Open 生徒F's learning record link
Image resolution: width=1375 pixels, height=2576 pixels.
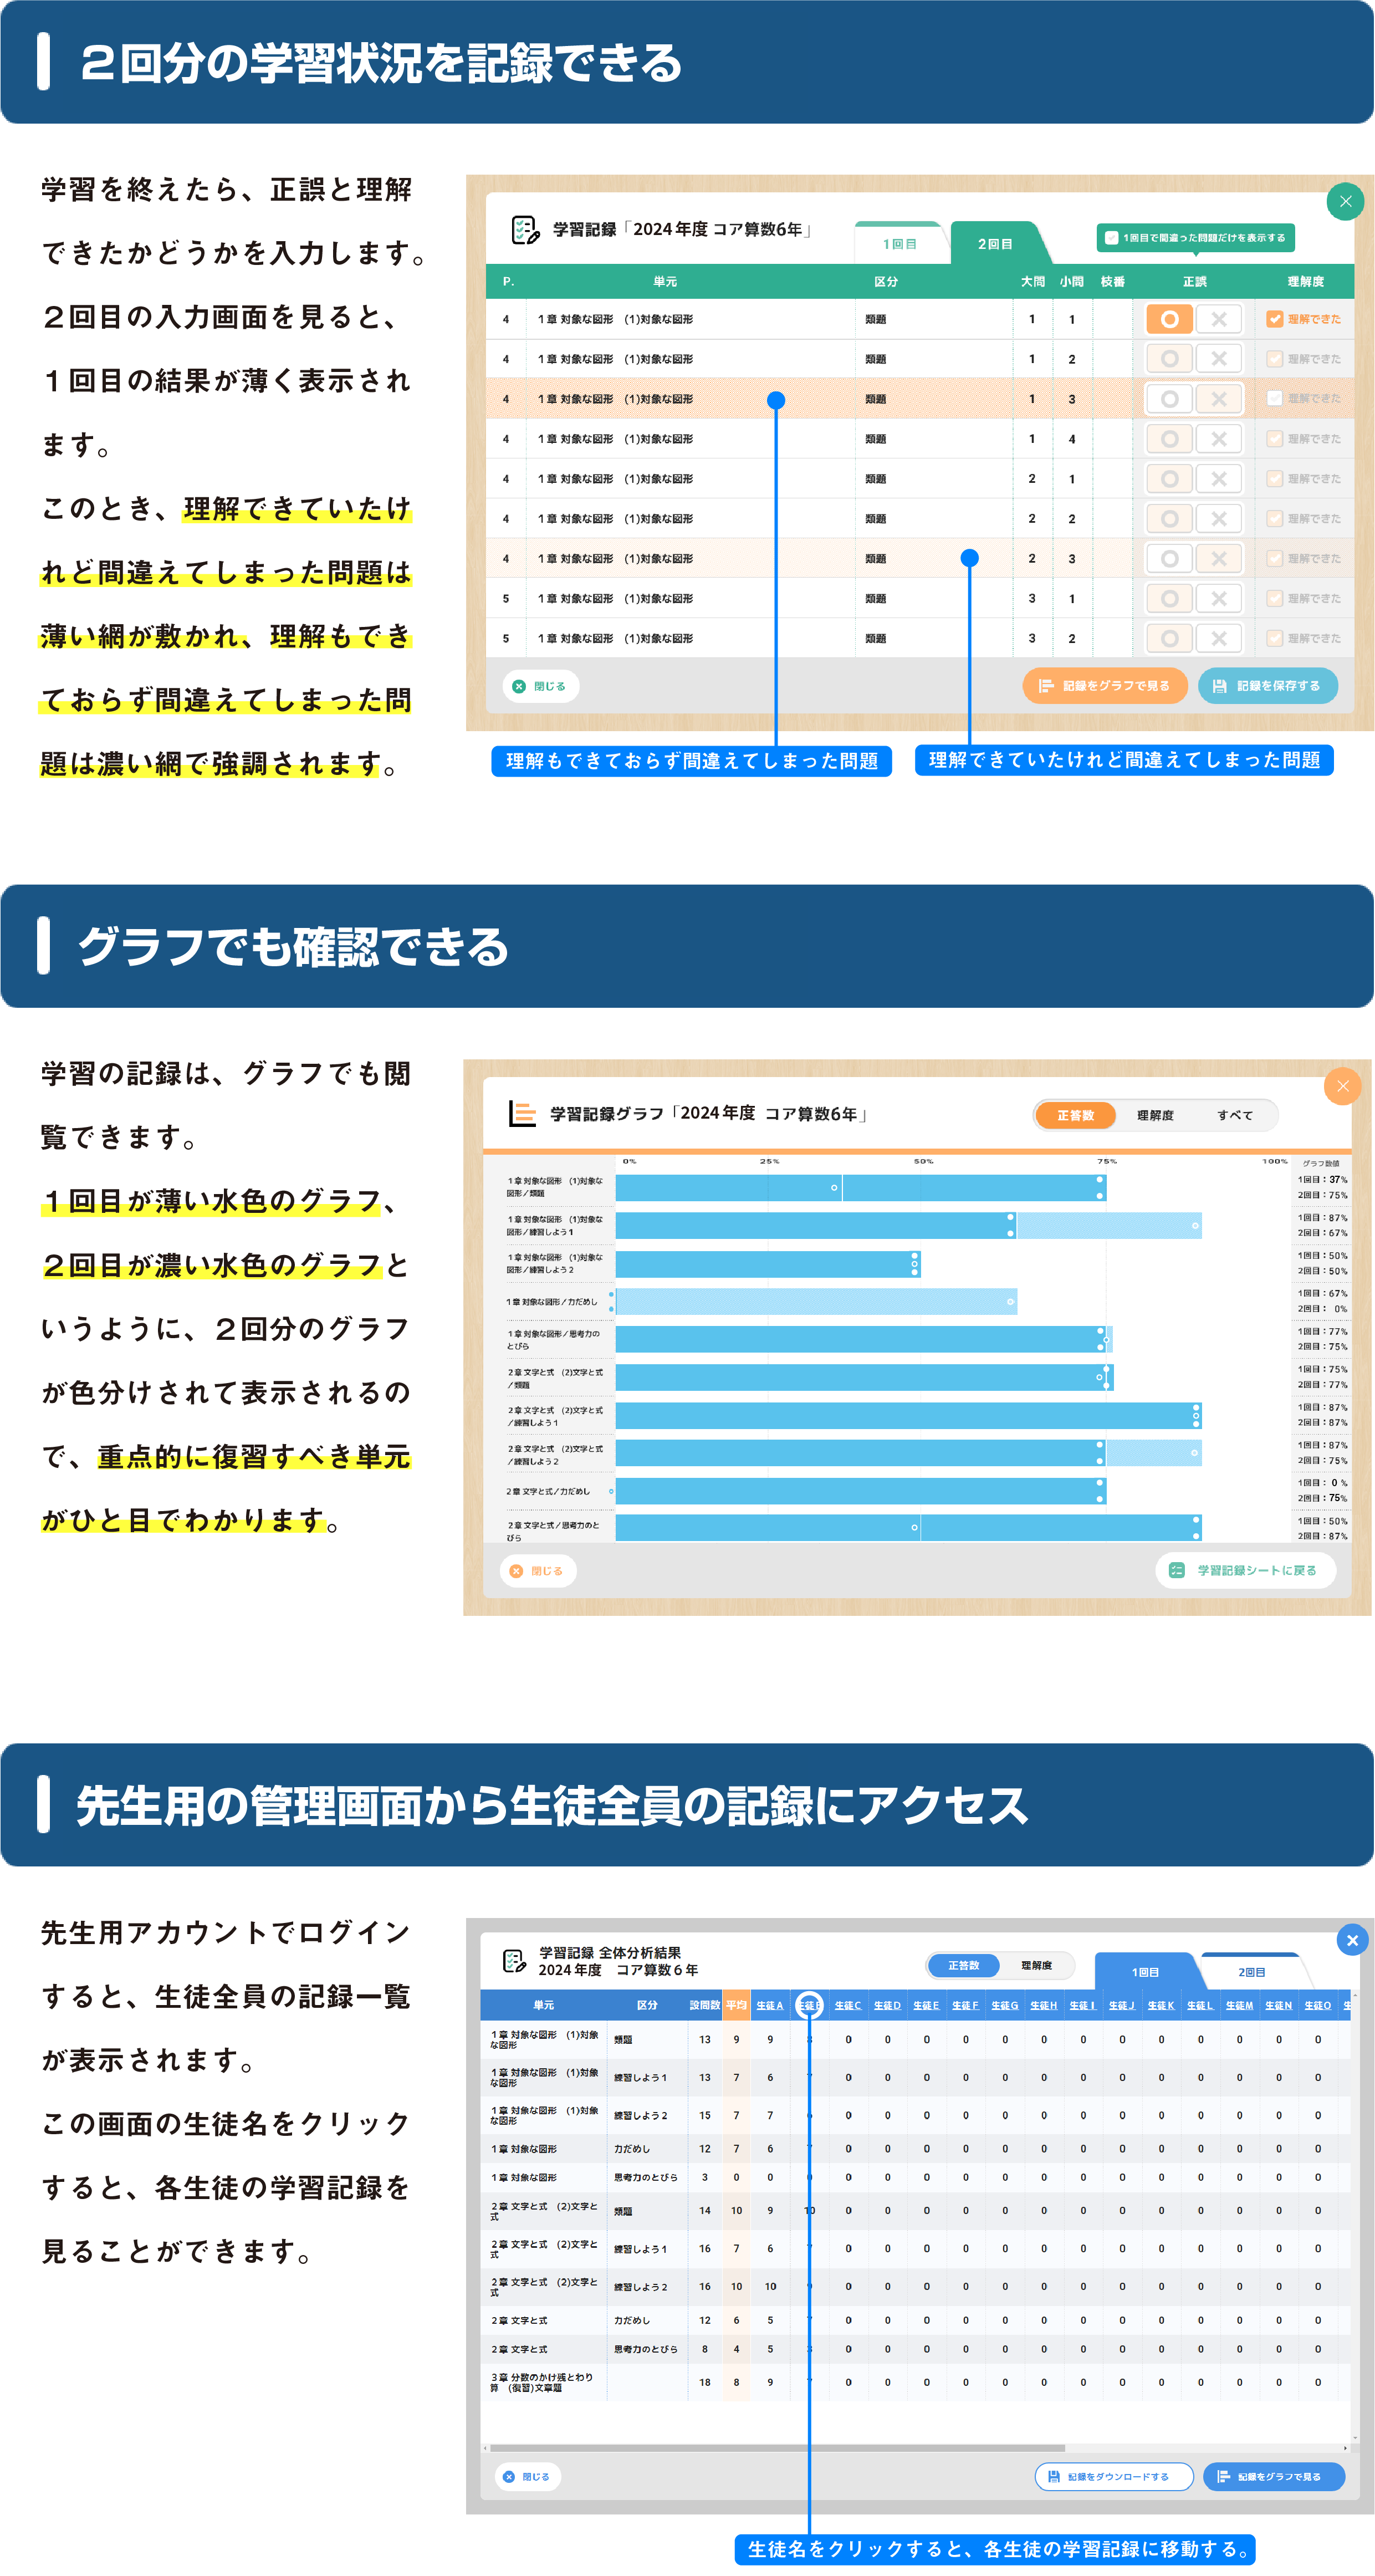965,2005
